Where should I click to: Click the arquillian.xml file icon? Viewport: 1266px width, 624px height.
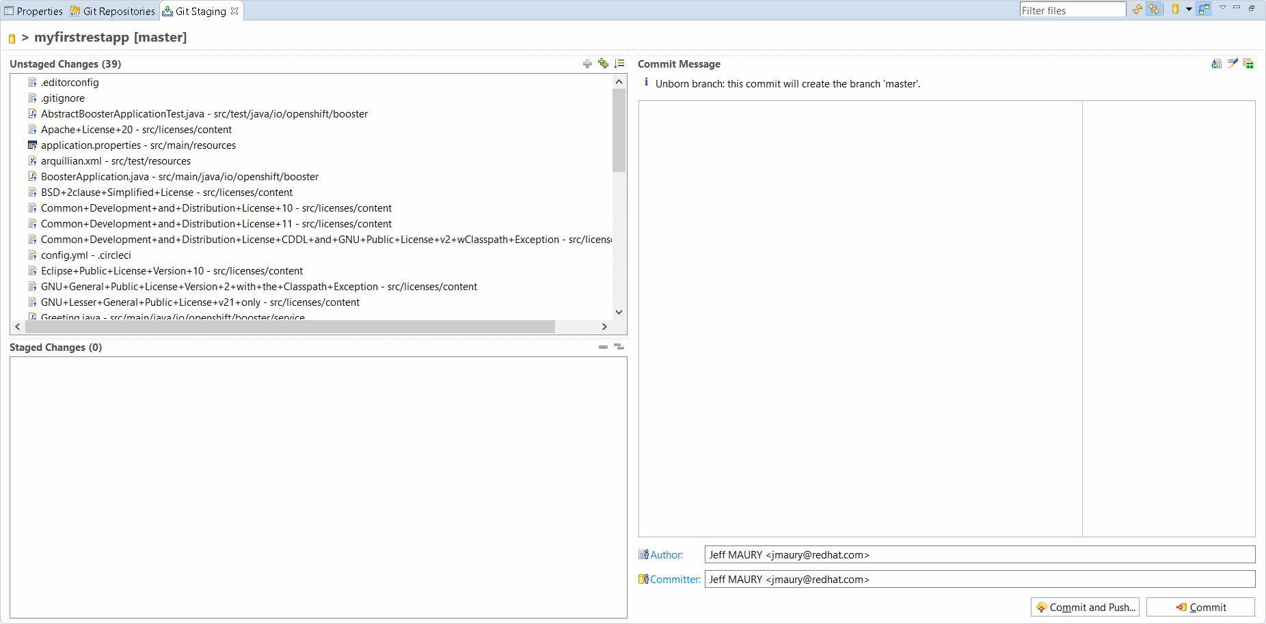point(32,161)
